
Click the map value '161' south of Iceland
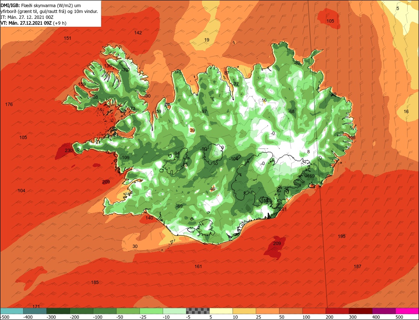pos(198,266)
